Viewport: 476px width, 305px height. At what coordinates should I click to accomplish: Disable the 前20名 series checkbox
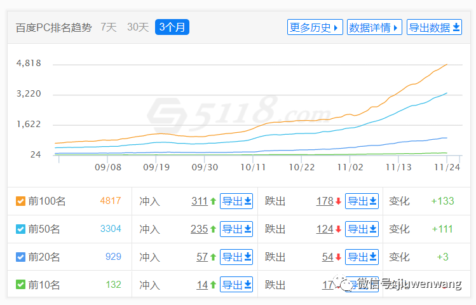21,257
